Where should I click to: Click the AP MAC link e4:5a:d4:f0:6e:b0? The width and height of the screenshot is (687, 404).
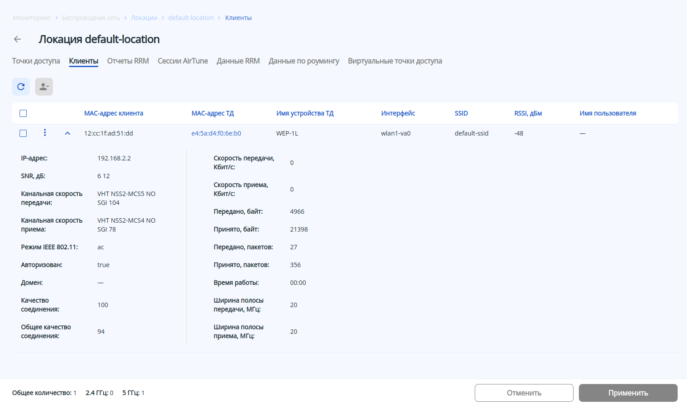point(216,133)
